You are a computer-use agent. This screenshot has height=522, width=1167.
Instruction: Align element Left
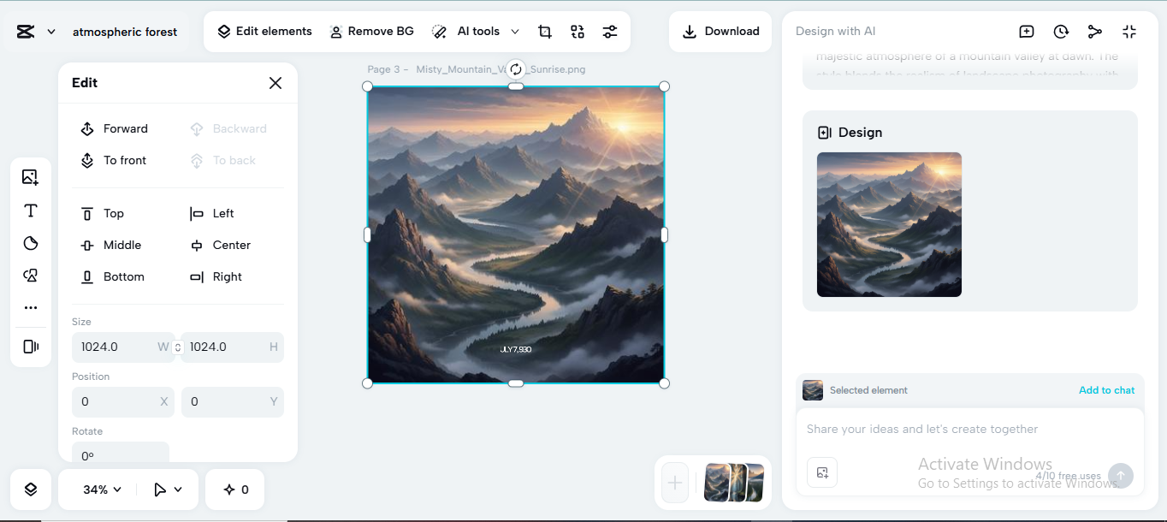coord(211,213)
